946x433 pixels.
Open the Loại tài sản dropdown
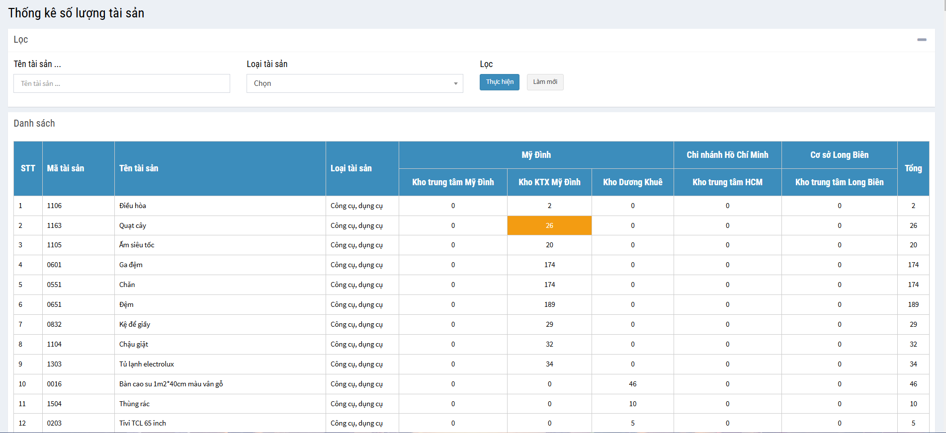tap(354, 83)
